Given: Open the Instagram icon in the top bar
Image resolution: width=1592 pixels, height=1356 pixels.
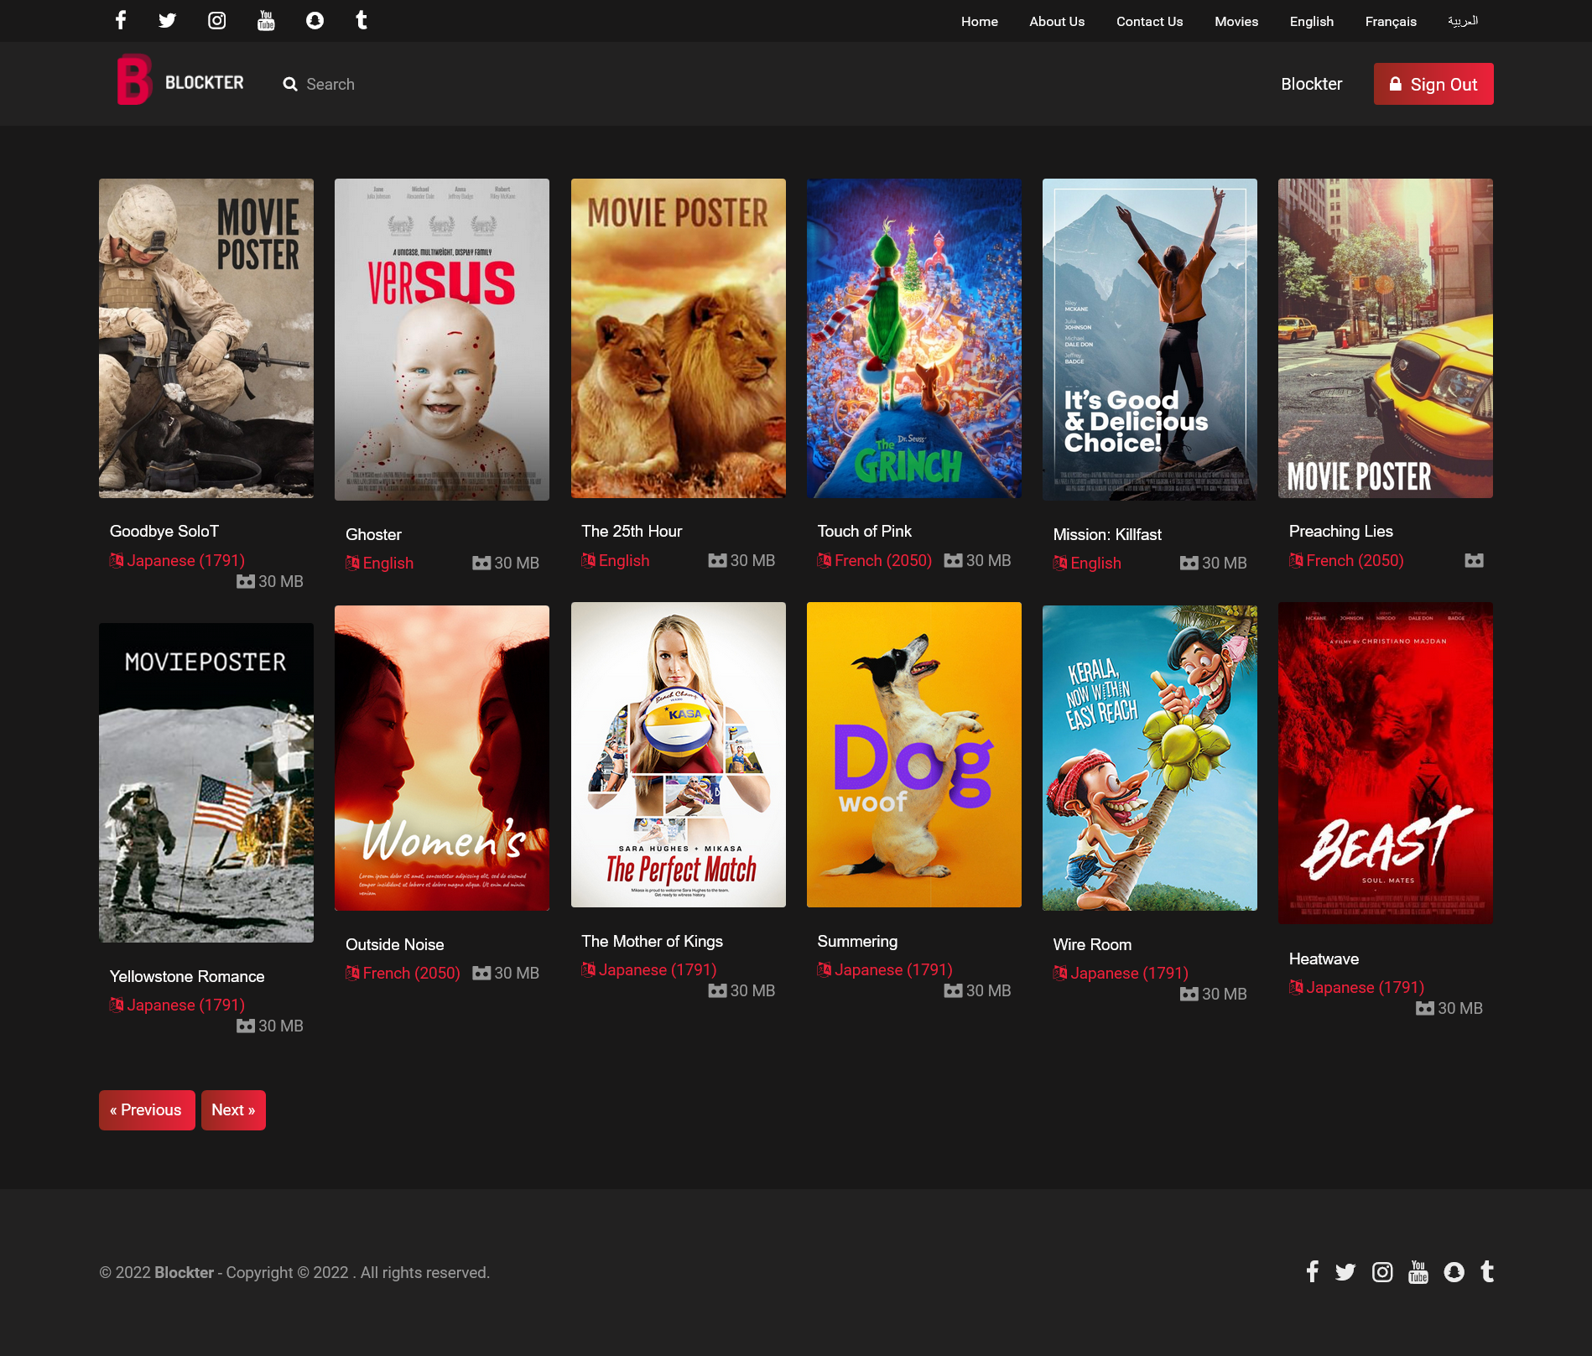Looking at the screenshot, I should pyautogui.click(x=217, y=20).
